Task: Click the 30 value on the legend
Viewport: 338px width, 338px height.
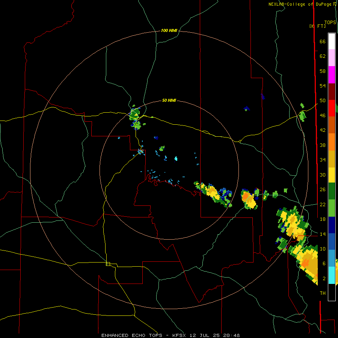Action: click(x=323, y=175)
